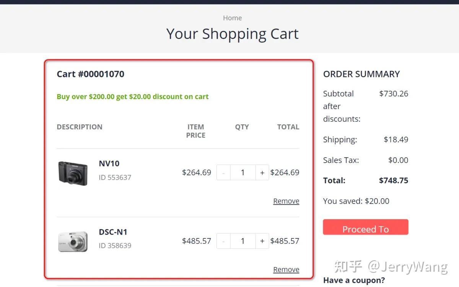Decrease DSC-N1 quantity with minus button
459x287 pixels.
[223, 241]
